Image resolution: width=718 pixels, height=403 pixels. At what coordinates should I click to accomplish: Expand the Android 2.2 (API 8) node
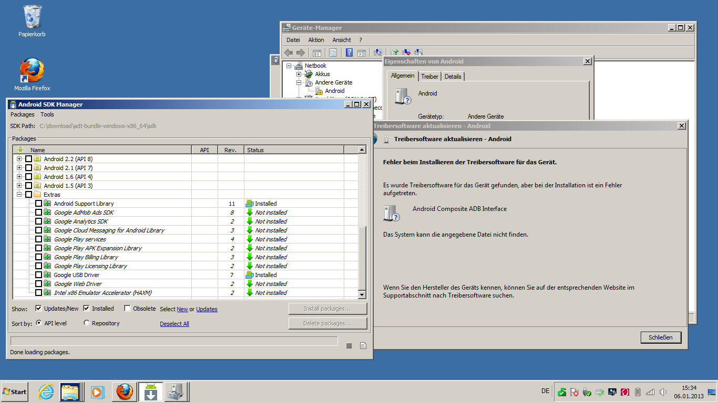(x=19, y=159)
